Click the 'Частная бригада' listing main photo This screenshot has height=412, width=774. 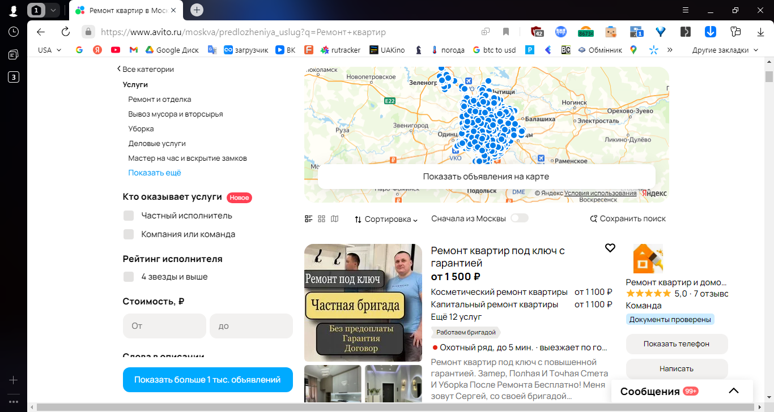pyautogui.click(x=363, y=303)
